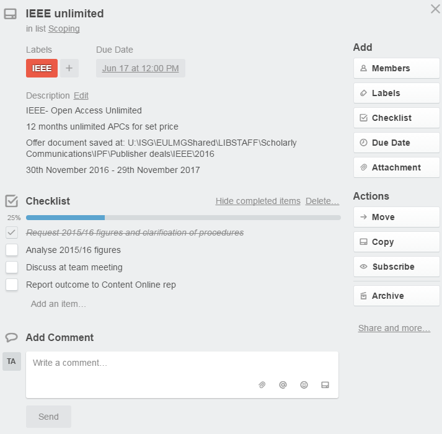Screen dimensions: 442x434
Task: Add another label with the plus icon
Action: tap(69, 68)
